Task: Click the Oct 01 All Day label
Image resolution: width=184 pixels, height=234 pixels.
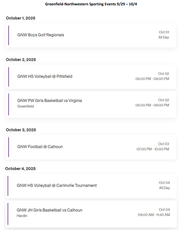Action: pyautogui.click(x=164, y=35)
